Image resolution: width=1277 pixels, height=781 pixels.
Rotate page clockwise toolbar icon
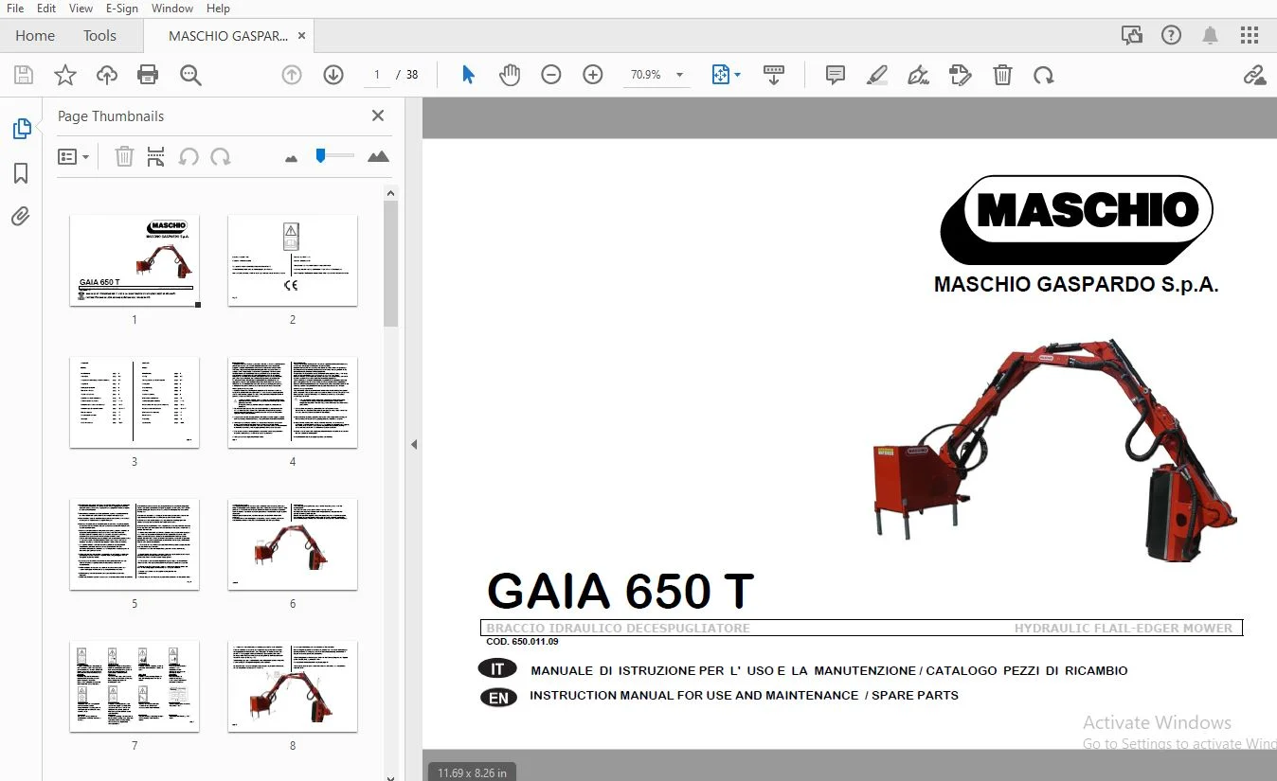[x=1044, y=75]
